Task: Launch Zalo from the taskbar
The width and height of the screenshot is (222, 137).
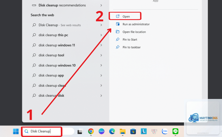Action: coord(165,131)
